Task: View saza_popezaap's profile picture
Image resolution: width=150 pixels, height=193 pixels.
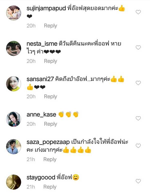Action: pyautogui.click(x=13, y=146)
